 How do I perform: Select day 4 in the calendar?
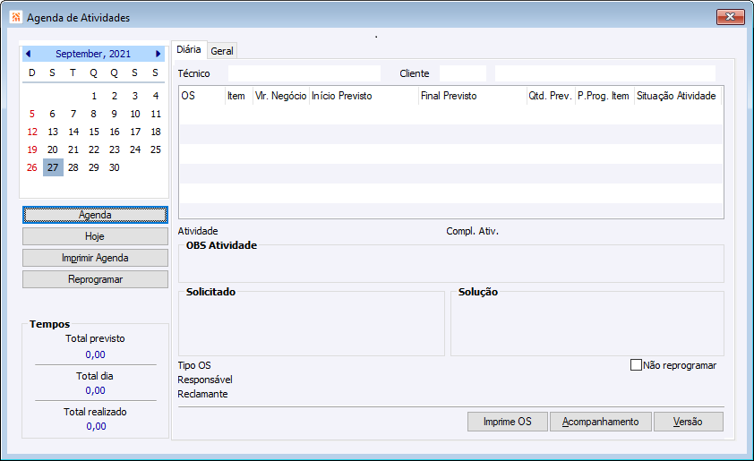point(155,96)
